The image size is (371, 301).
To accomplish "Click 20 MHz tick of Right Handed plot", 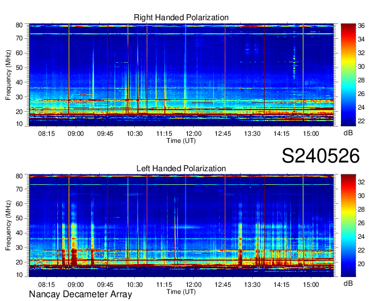I will coord(19,112).
